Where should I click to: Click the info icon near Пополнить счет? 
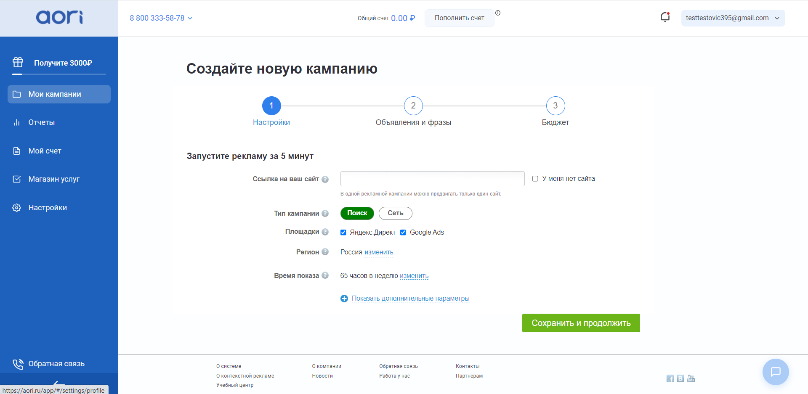[x=498, y=13]
